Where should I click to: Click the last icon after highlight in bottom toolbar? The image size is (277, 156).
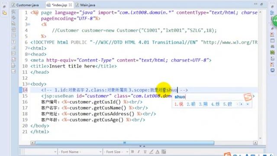[x=164, y=152]
